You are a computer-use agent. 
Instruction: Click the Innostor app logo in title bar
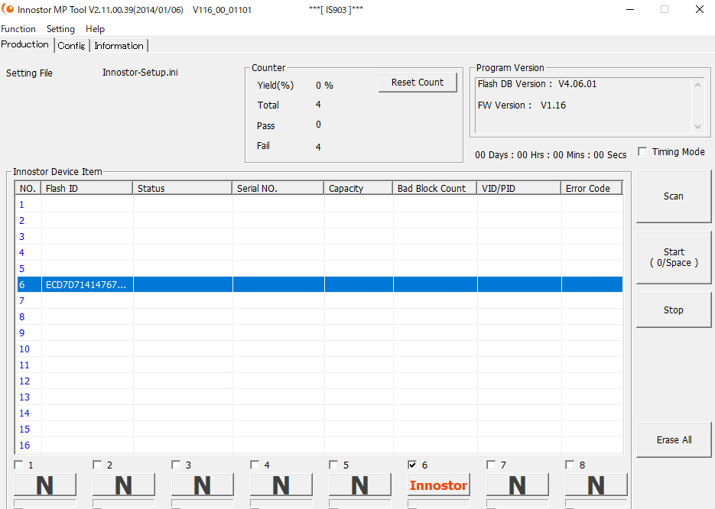click(x=8, y=8)
